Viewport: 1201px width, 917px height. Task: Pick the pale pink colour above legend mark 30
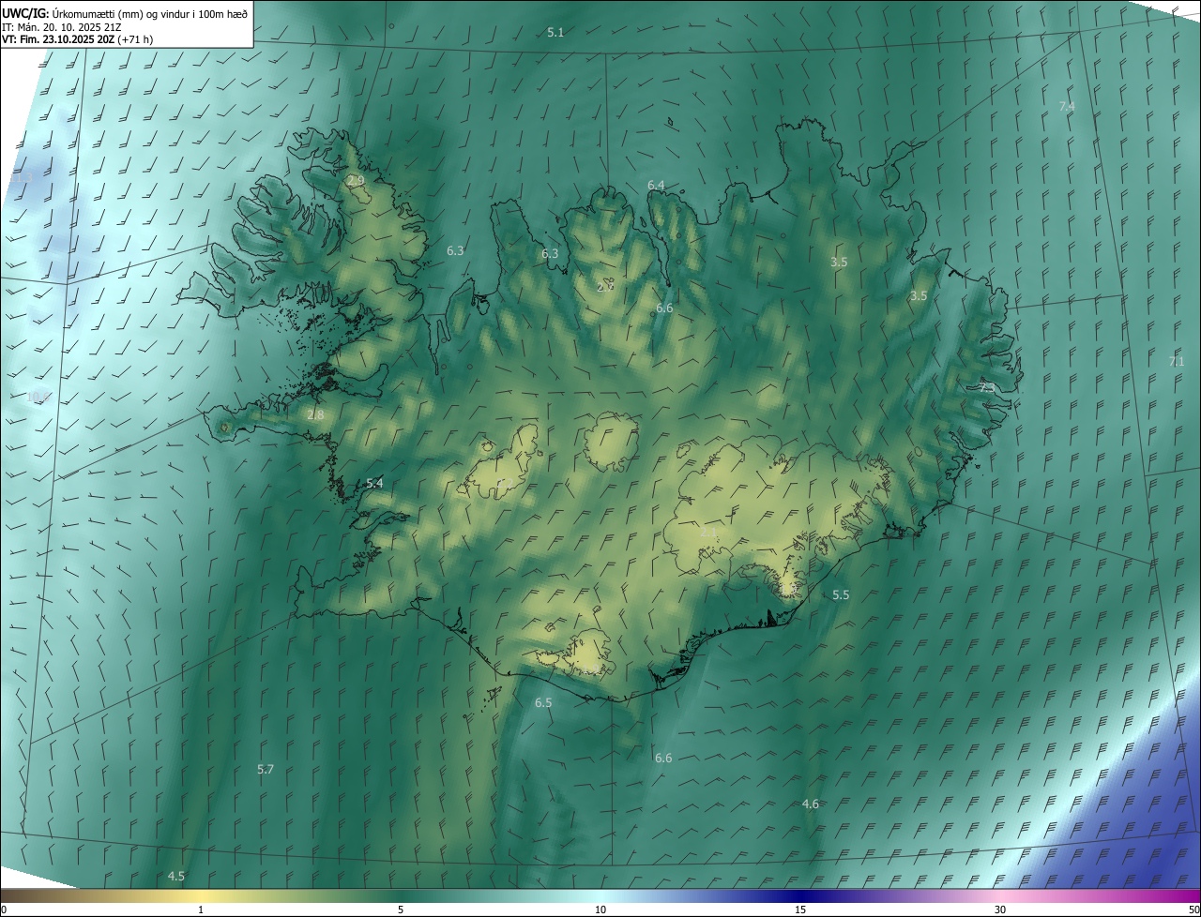[x=1000, y=895]
